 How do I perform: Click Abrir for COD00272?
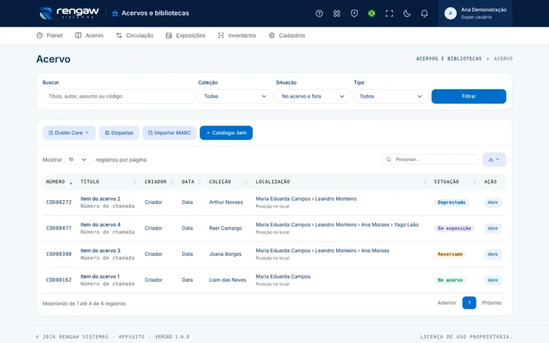click(493, 202)
